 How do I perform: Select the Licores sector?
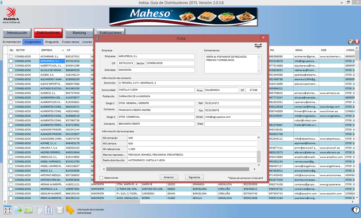87,42
